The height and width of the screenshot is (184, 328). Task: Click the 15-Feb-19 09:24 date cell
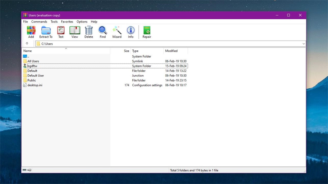pyautogui.click(x=176, y=66)
